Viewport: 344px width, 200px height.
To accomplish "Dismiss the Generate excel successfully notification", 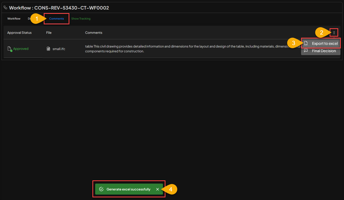I will (157, 189).
